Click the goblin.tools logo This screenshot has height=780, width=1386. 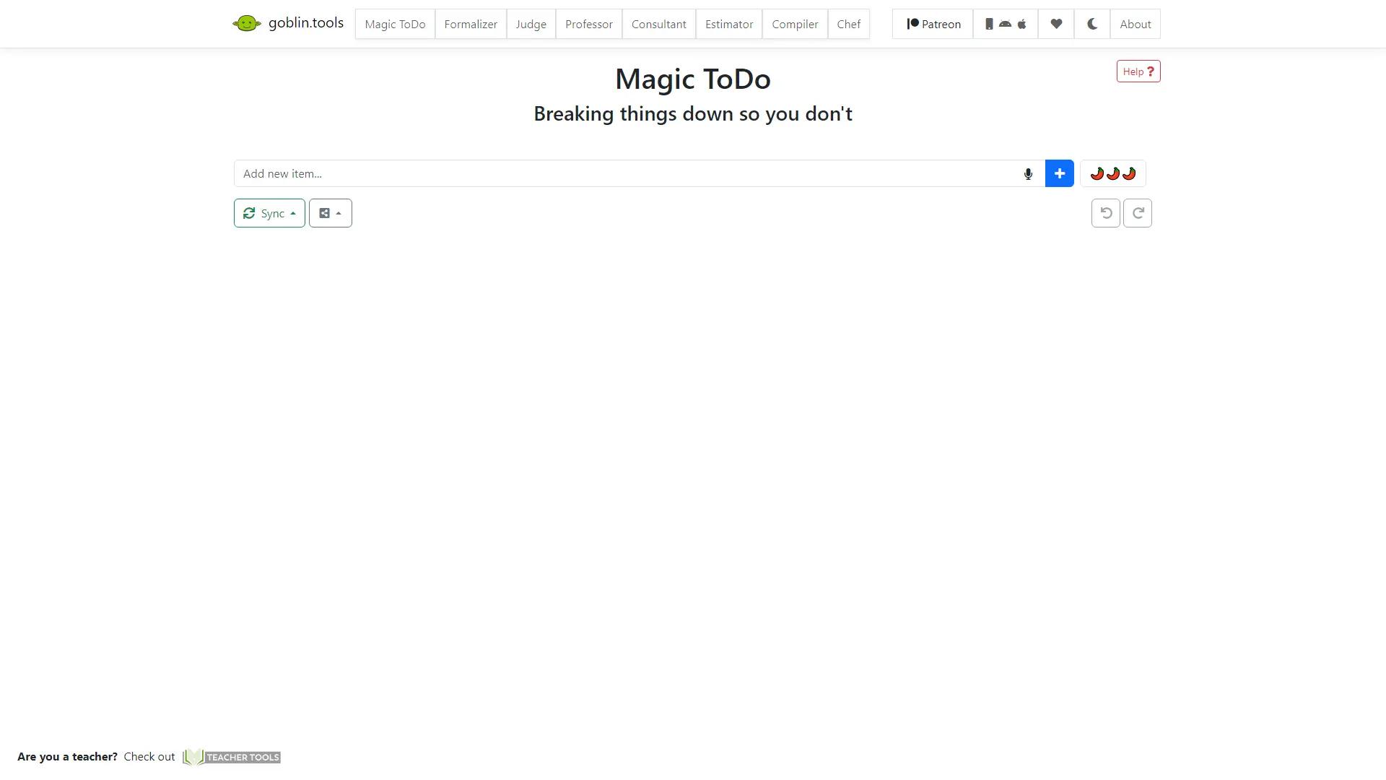(x=288, y=22)
